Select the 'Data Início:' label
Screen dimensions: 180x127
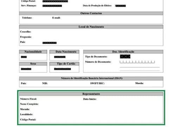pyautogui.click(x=90, y=99)
